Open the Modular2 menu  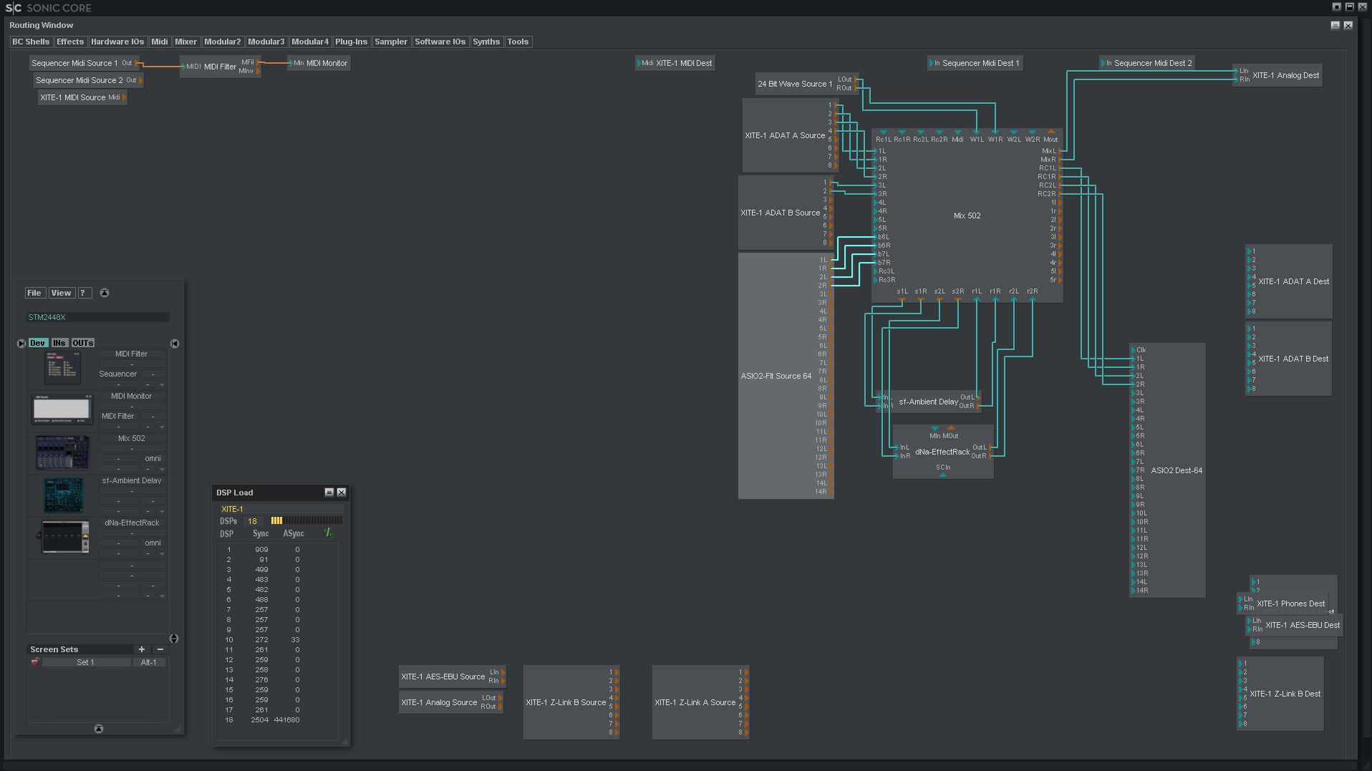223,42
